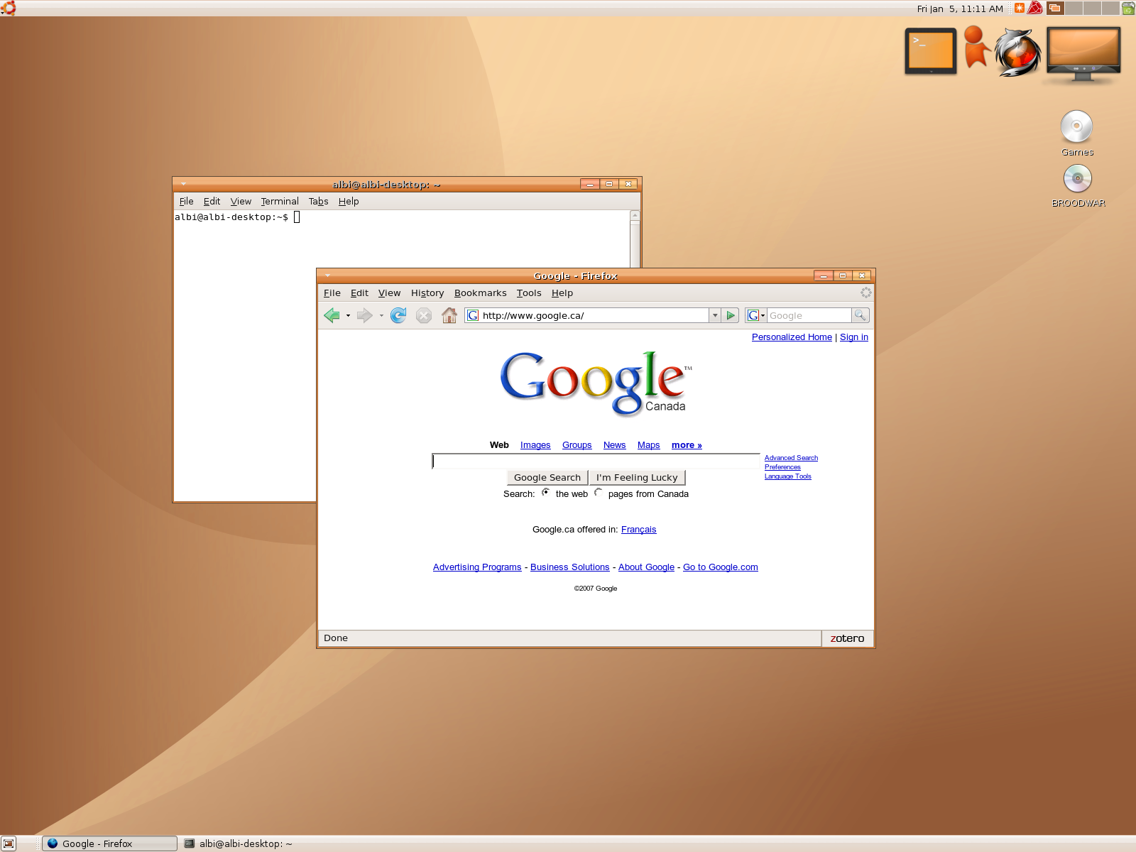Open the forward button history dropdown arrow
The width and height of the screenshot is (1136, 852).
coord(381,316)
